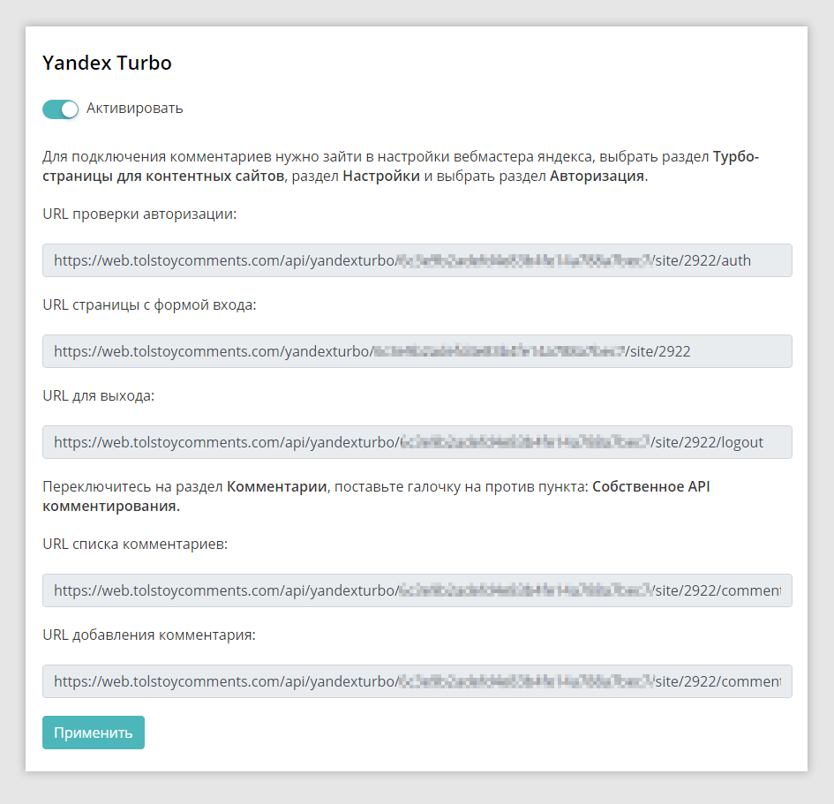Click the comments list URL field
The image size is (834, 804).
click(417, 590)
